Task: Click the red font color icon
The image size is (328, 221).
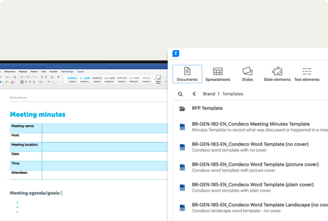Action: pyautogui.click(x=12, y=82)
